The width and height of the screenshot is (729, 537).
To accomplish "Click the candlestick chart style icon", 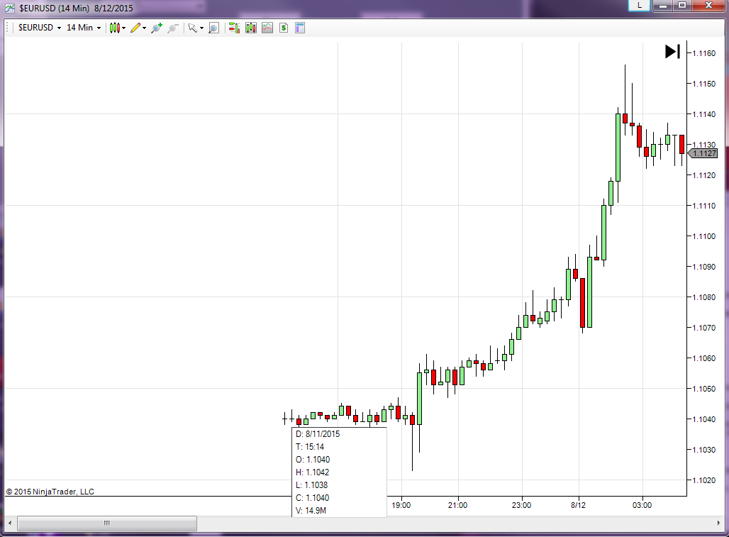I will pos(114,28).
